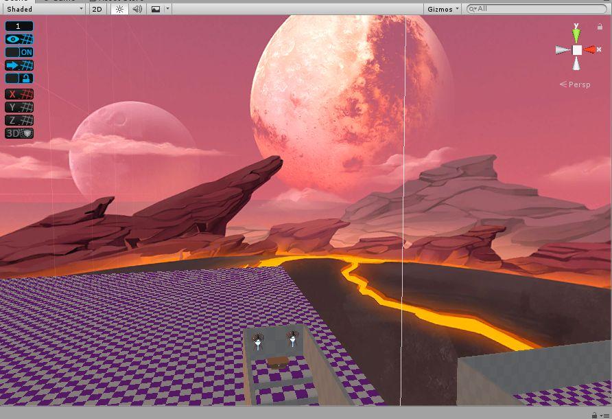Open the Shaded draw mode dropdown
Image resolution: width=612 pixels, height=419 pixels.
pos(43,9)
